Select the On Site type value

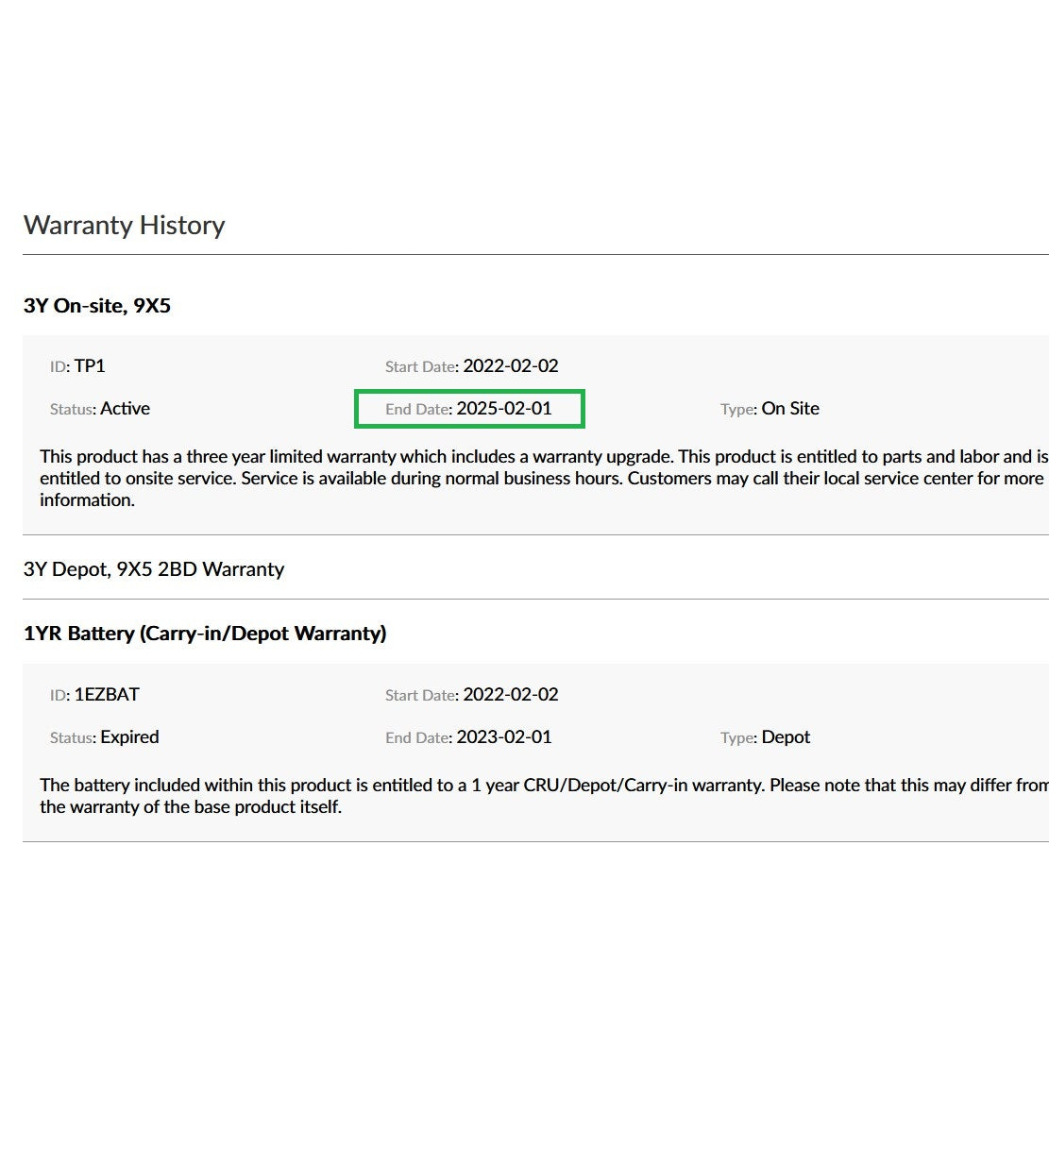[790, 409]
